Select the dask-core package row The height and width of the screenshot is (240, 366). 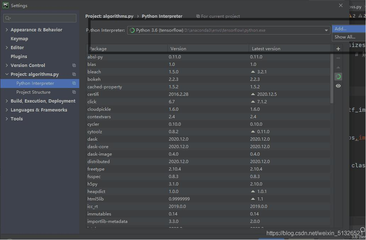click(208, 147)
